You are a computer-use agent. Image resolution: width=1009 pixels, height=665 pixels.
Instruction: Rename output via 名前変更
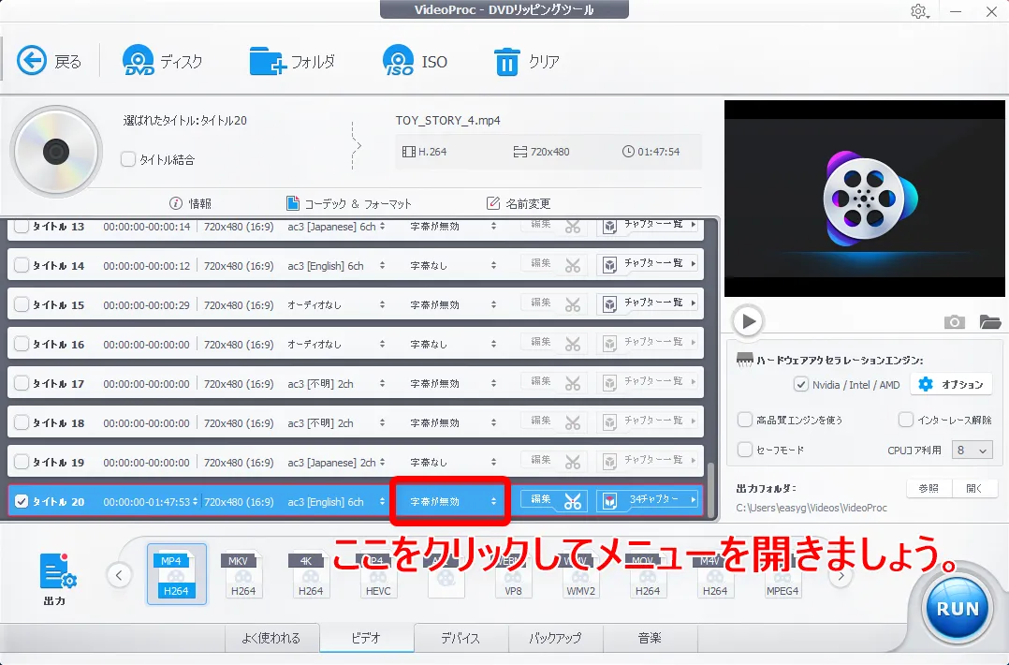point(519,203)
